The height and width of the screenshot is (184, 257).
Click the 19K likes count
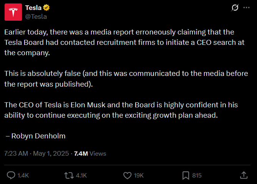[x=139, y=176]
